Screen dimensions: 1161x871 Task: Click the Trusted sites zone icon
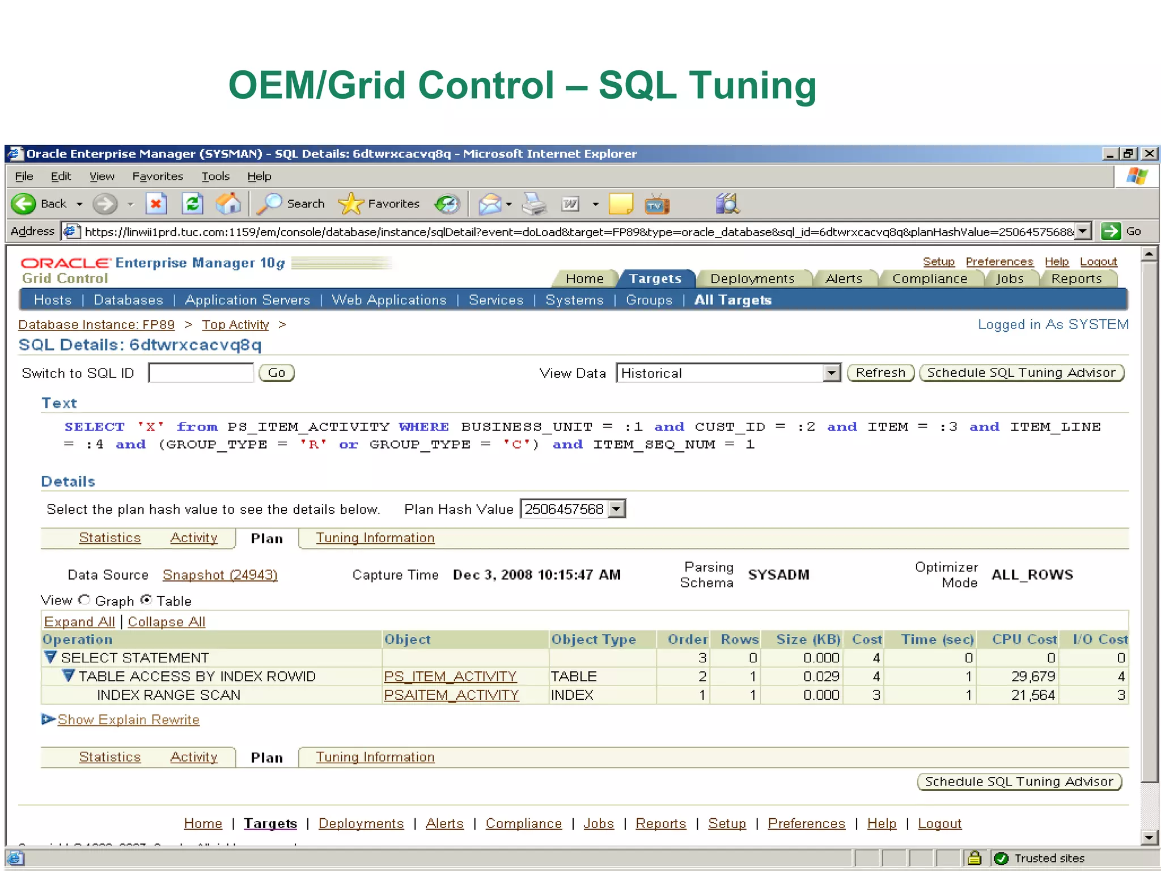pyautogui.click(x=1001, y=859)
